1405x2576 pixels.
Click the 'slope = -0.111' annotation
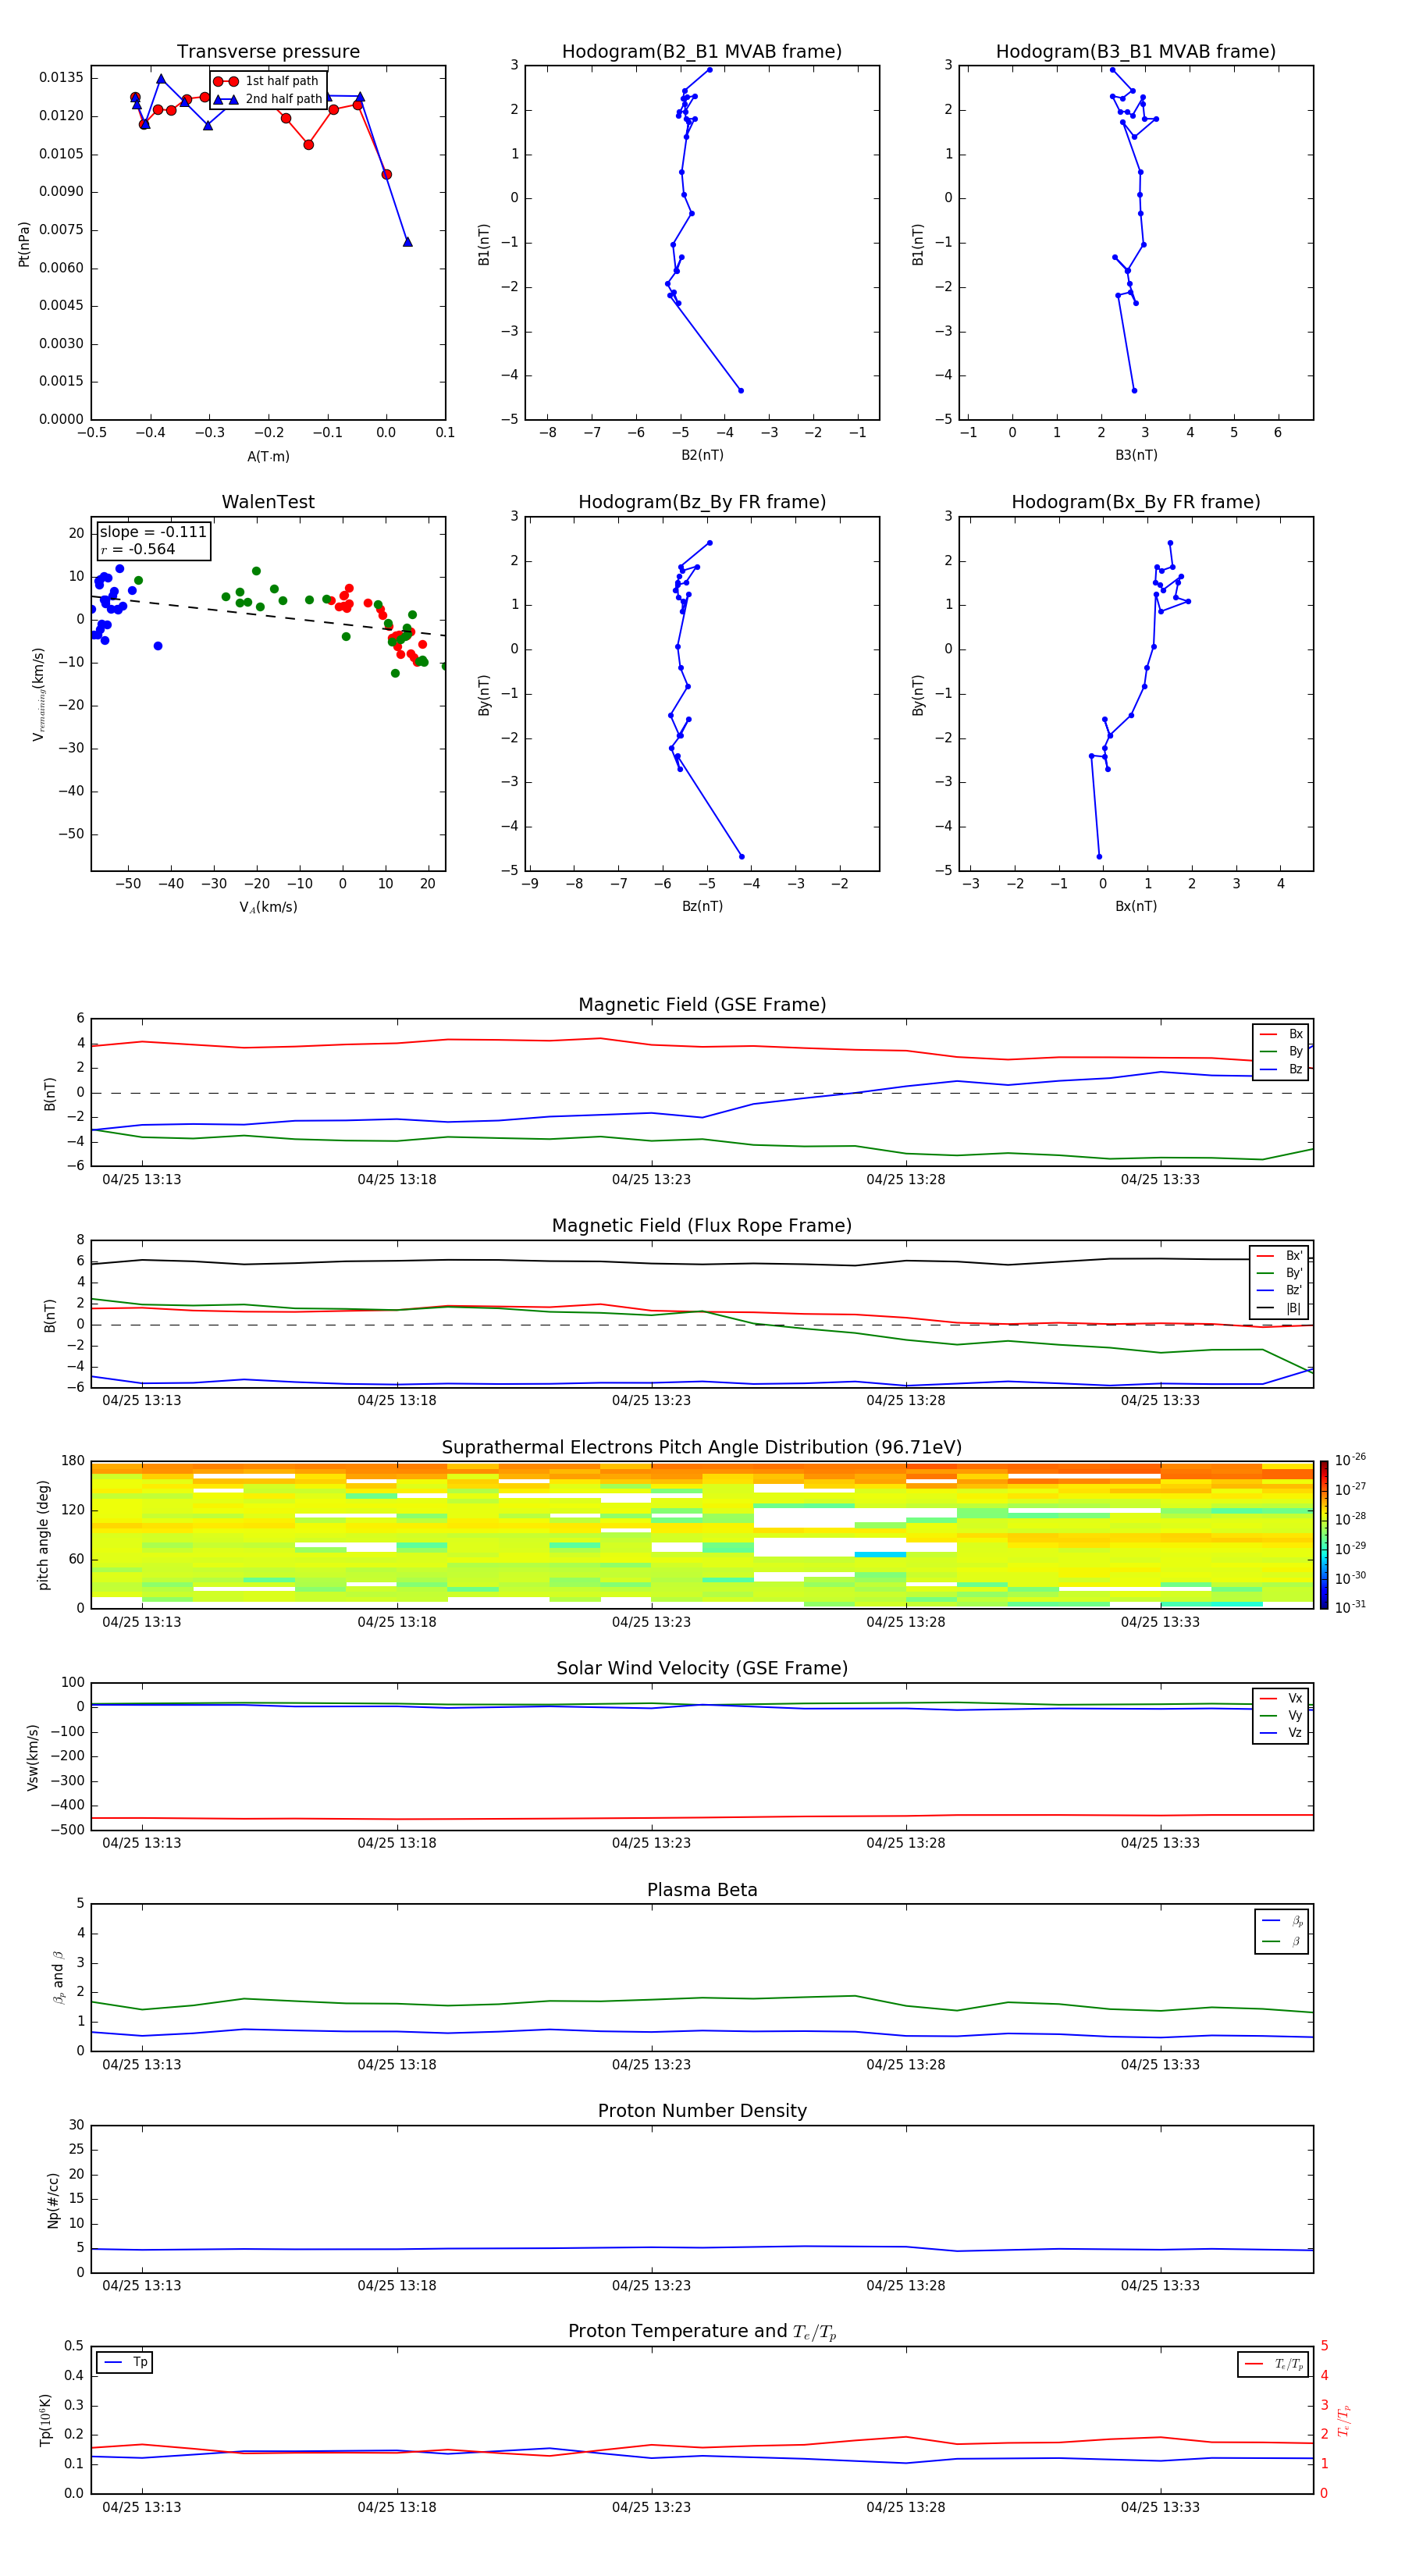(153, 532)
